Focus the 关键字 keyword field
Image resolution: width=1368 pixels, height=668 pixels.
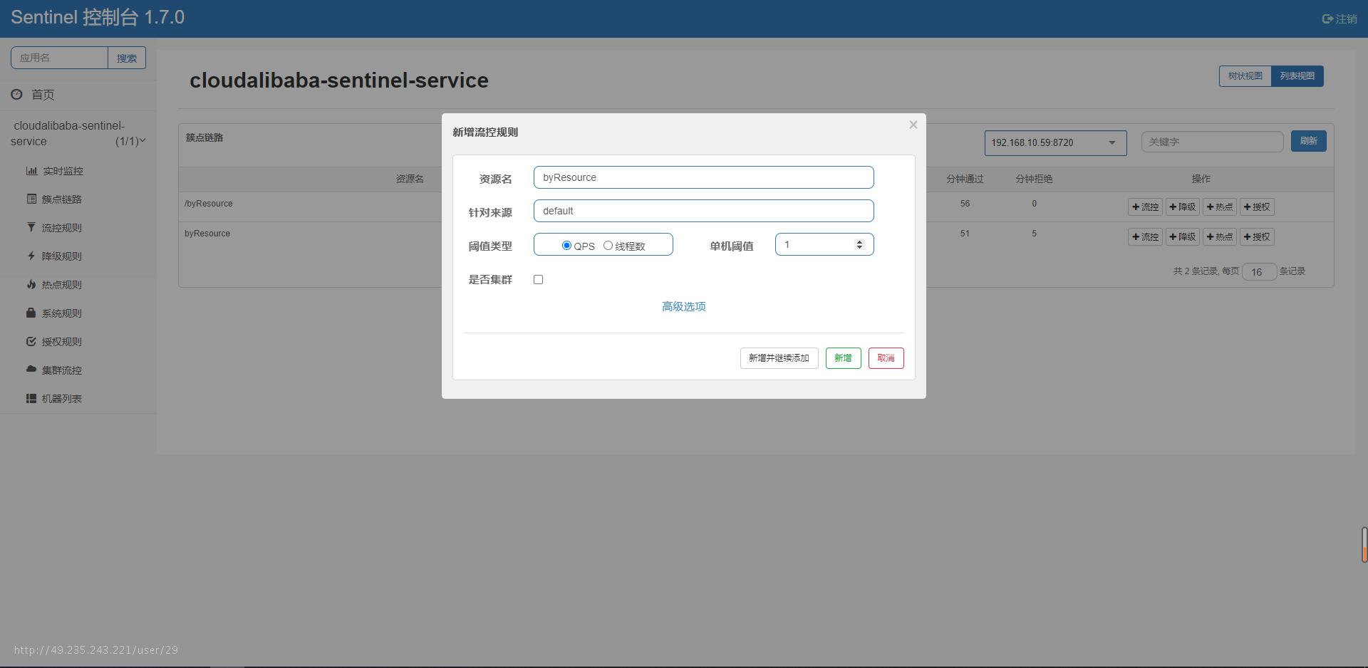coord(1212,142)
